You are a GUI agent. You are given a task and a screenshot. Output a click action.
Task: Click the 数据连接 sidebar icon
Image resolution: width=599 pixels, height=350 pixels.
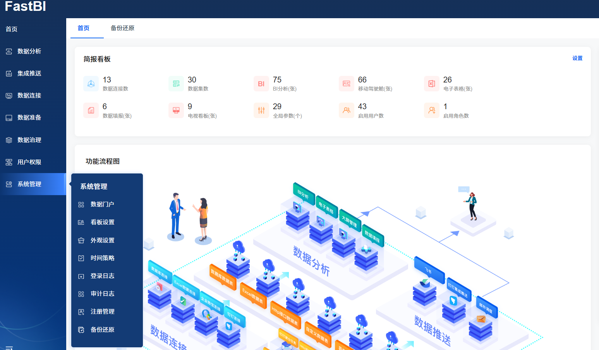click(x=9, y=96)
